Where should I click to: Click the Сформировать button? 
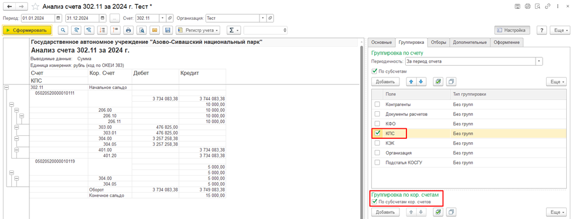[x=28, y=30]
